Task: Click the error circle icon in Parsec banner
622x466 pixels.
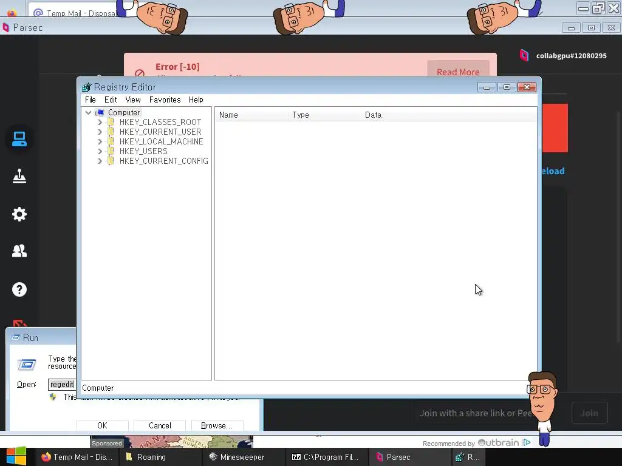Action: 139,73
